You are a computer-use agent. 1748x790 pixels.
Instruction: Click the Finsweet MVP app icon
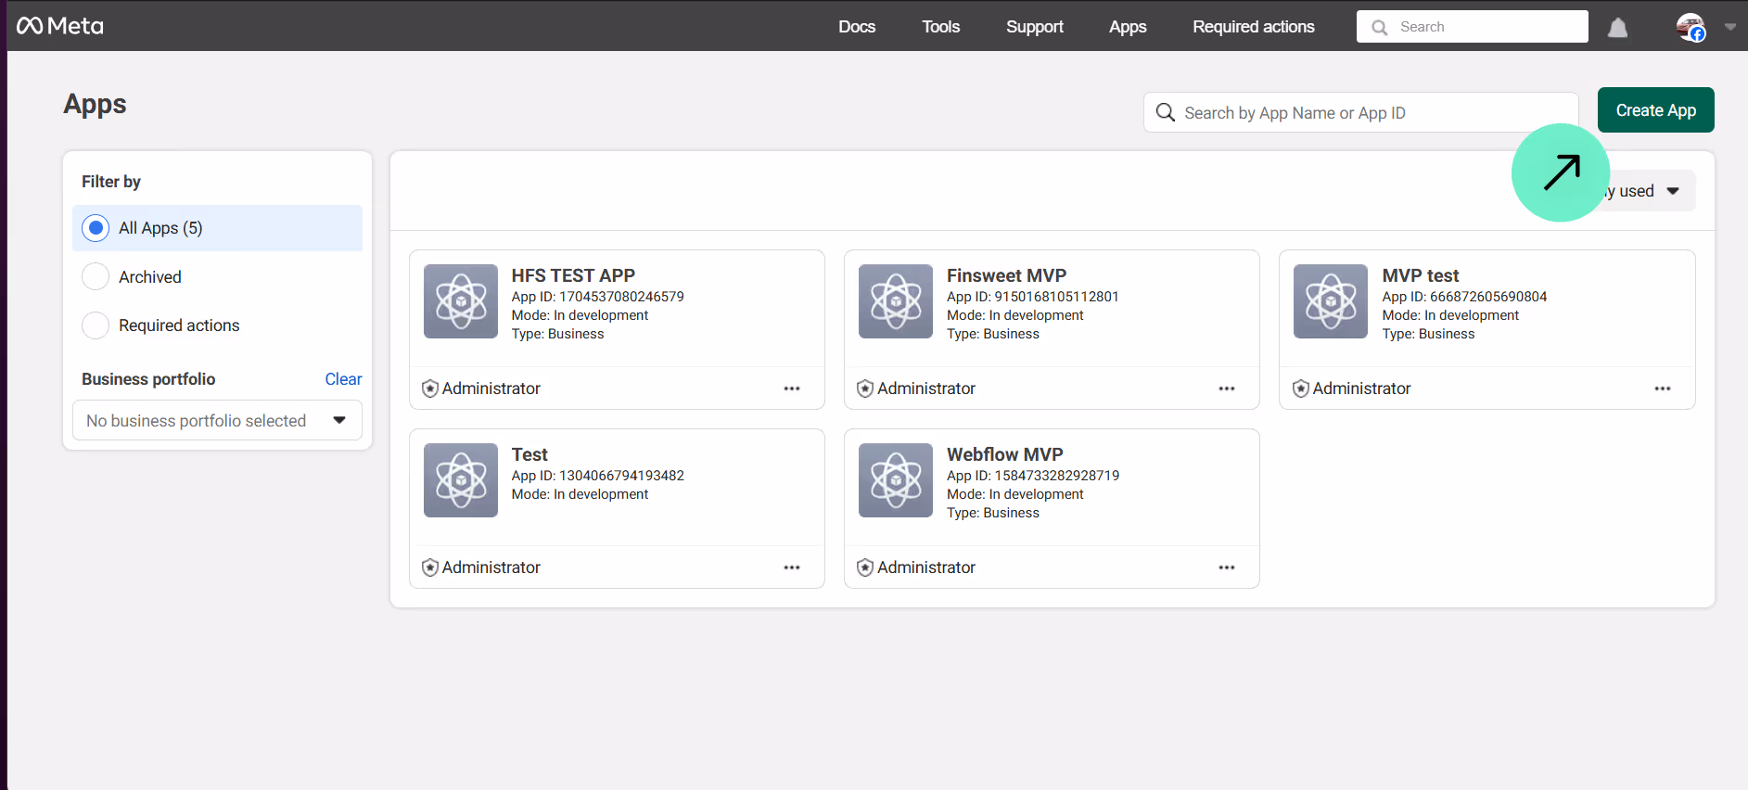(896, 301)
